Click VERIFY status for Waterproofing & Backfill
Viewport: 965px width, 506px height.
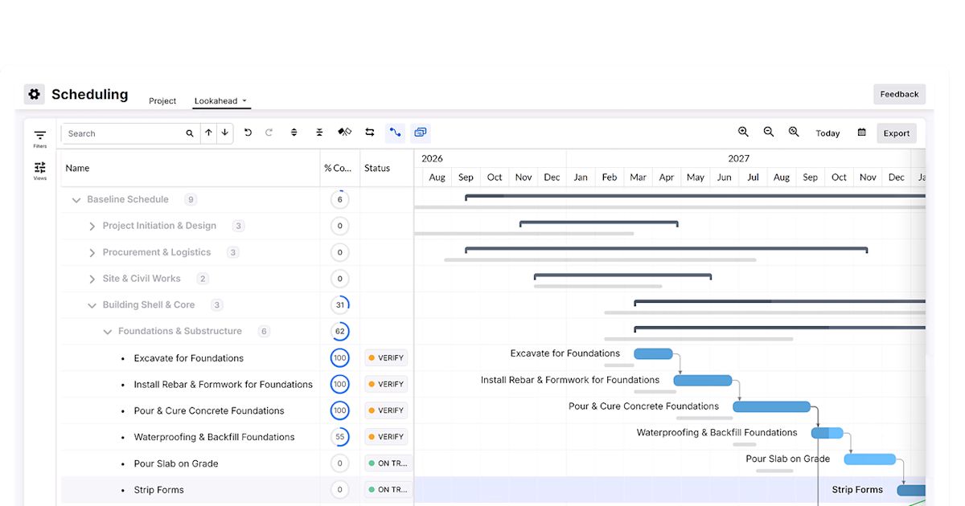pyautogui.click(x=386, y=437)
